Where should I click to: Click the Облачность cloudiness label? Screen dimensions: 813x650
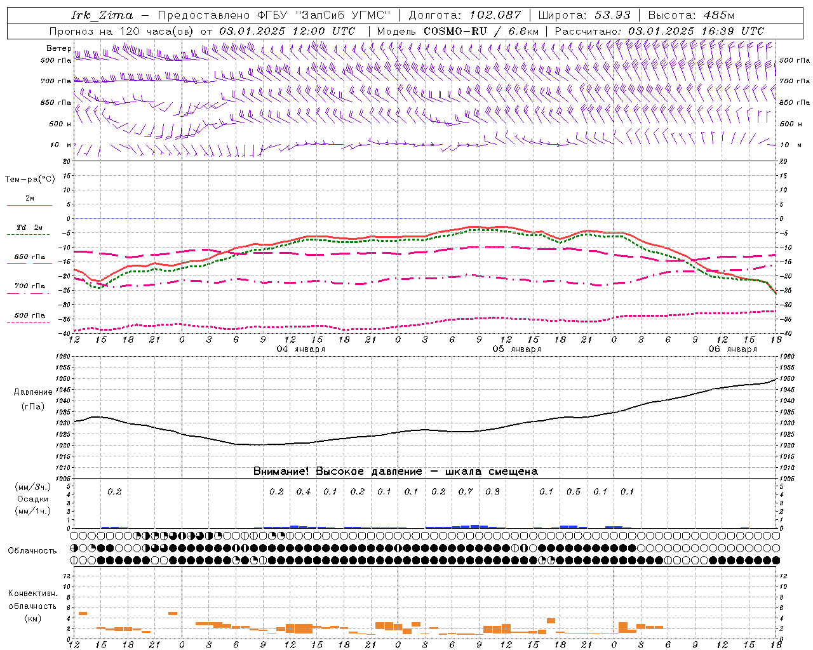pos(32,551)
